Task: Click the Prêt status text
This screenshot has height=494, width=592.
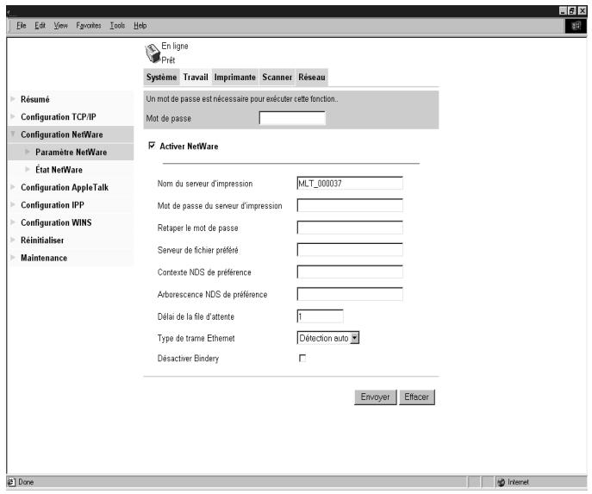Action: click(168, 60)
